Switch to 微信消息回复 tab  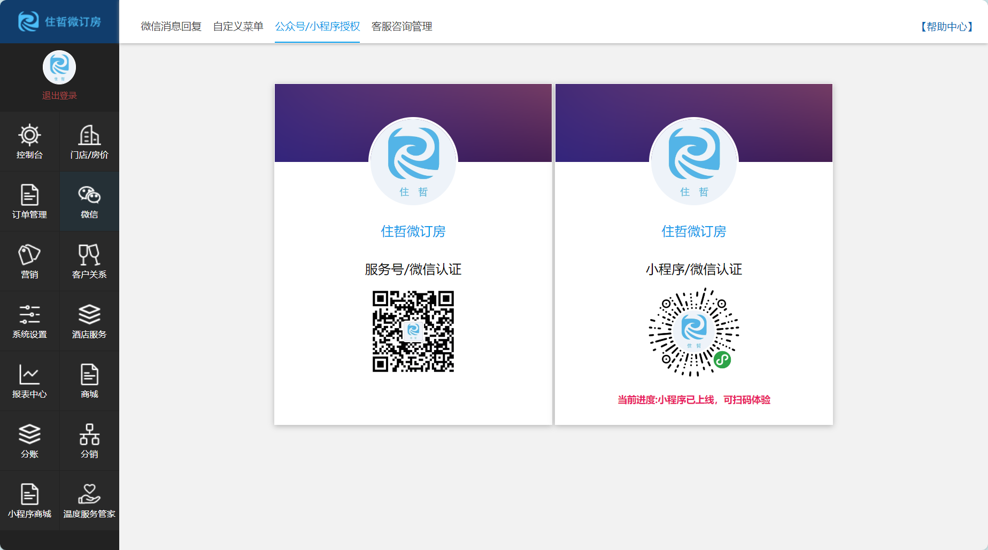point(171,26)
